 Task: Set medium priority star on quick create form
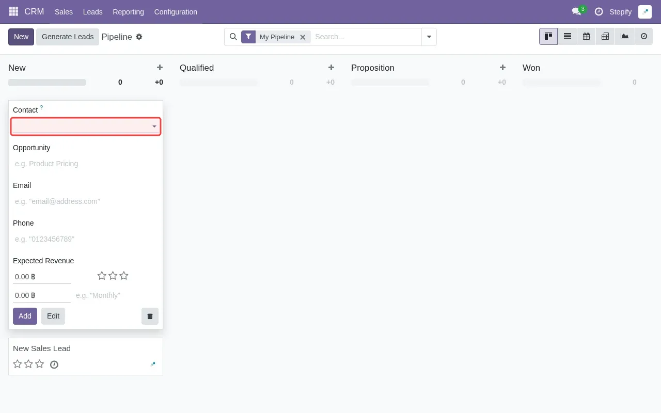113,276
